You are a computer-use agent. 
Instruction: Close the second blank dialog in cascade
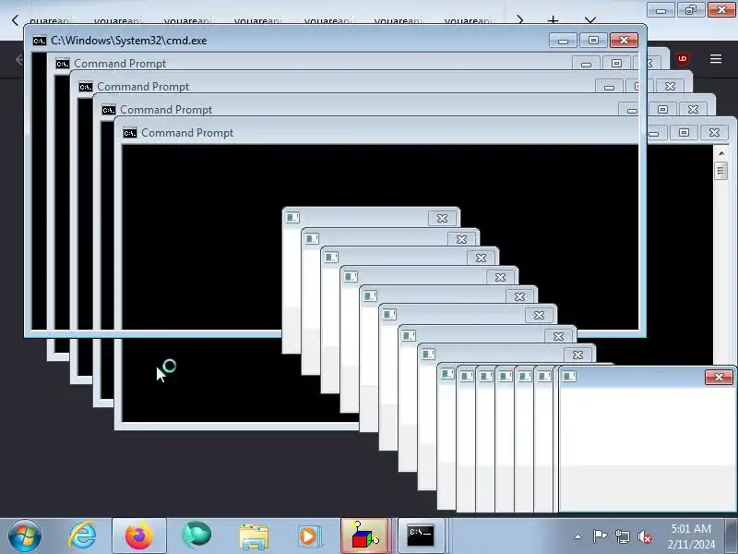pyautogui.click(x=461, y=239)
